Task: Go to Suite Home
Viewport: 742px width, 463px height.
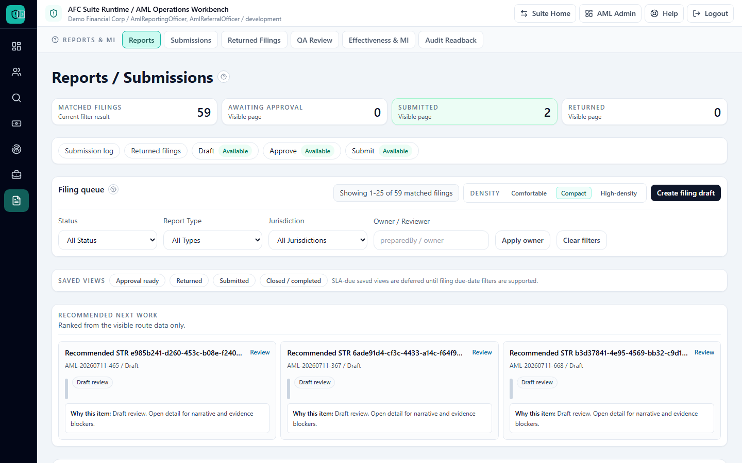Action: coord(545,13)
